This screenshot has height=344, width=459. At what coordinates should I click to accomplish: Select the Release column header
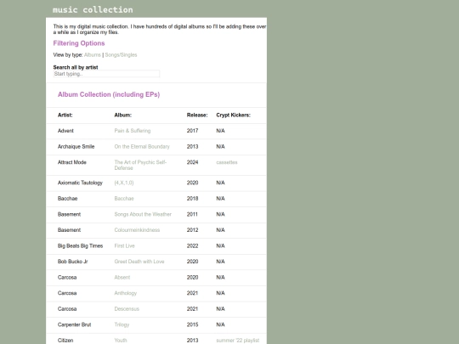tap(197, 116)
